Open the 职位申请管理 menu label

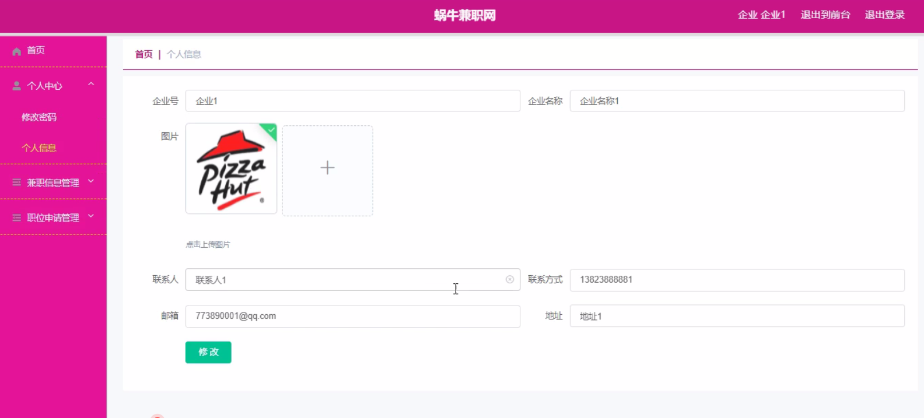click(53, 217)
